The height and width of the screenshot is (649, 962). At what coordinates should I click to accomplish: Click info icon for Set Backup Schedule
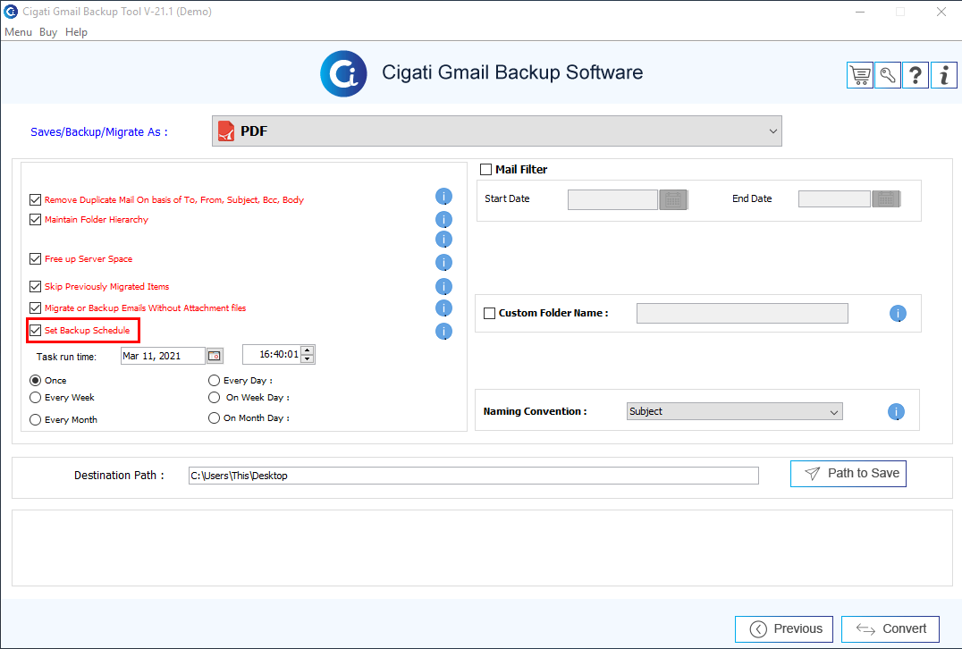(x=443, y=332)
